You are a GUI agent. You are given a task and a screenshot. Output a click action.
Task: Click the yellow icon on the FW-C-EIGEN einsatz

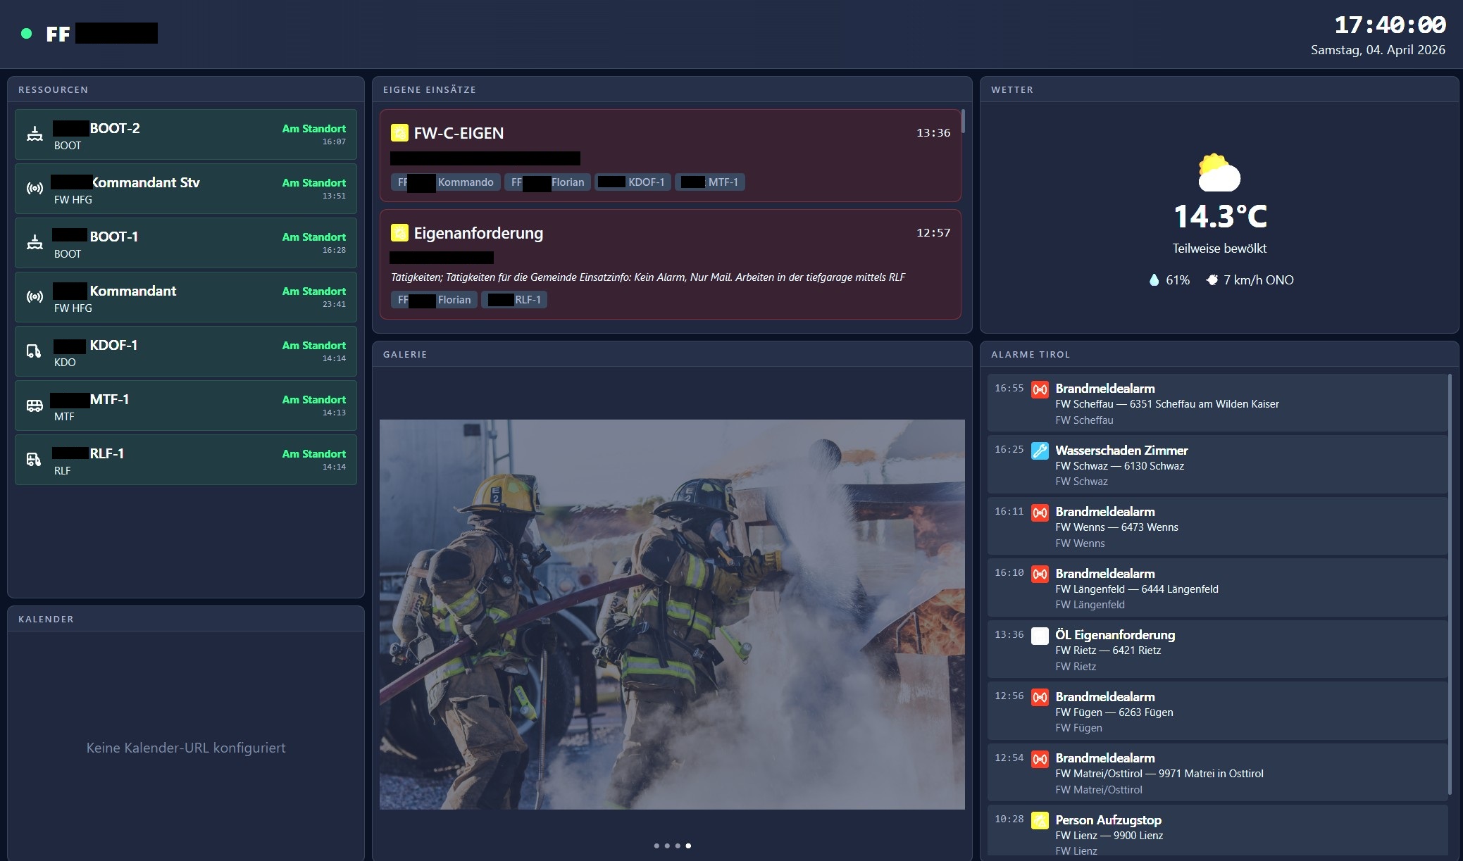point(400,132)
